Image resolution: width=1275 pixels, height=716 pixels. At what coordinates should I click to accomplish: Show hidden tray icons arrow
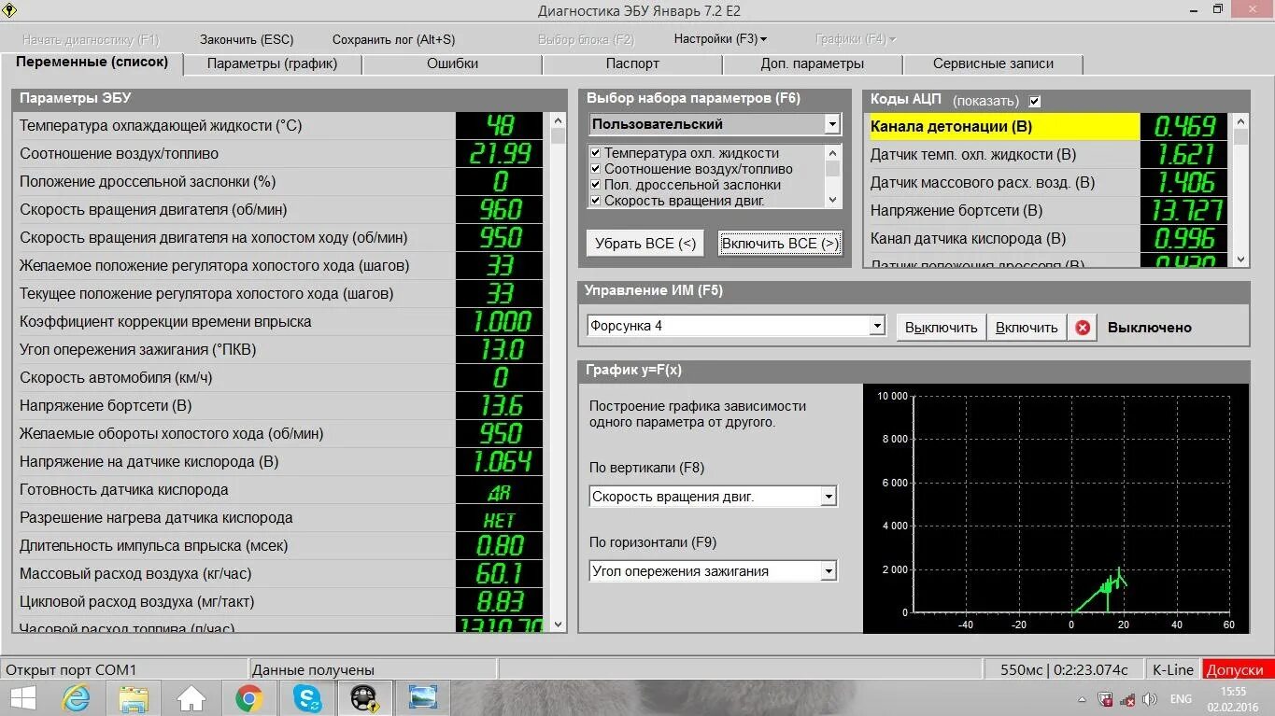point(1082,700)
